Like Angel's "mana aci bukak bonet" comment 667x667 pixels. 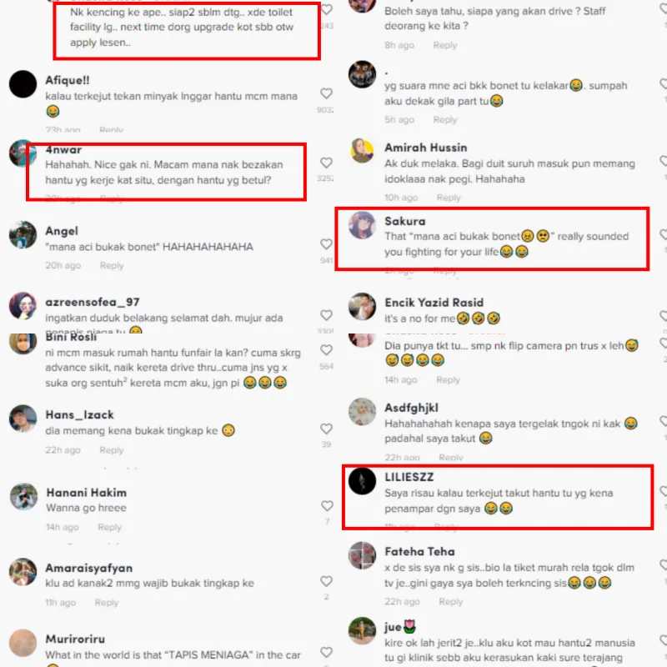[x=326, y=243]
